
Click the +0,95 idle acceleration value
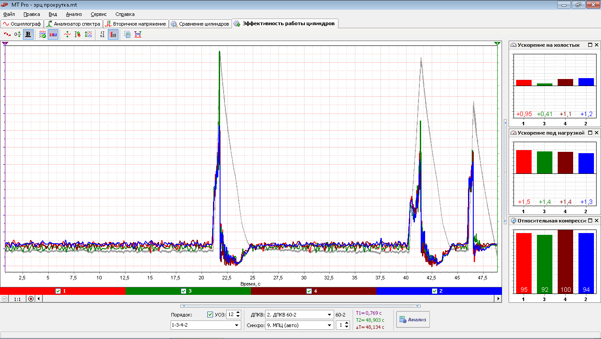tap(524, 114)
